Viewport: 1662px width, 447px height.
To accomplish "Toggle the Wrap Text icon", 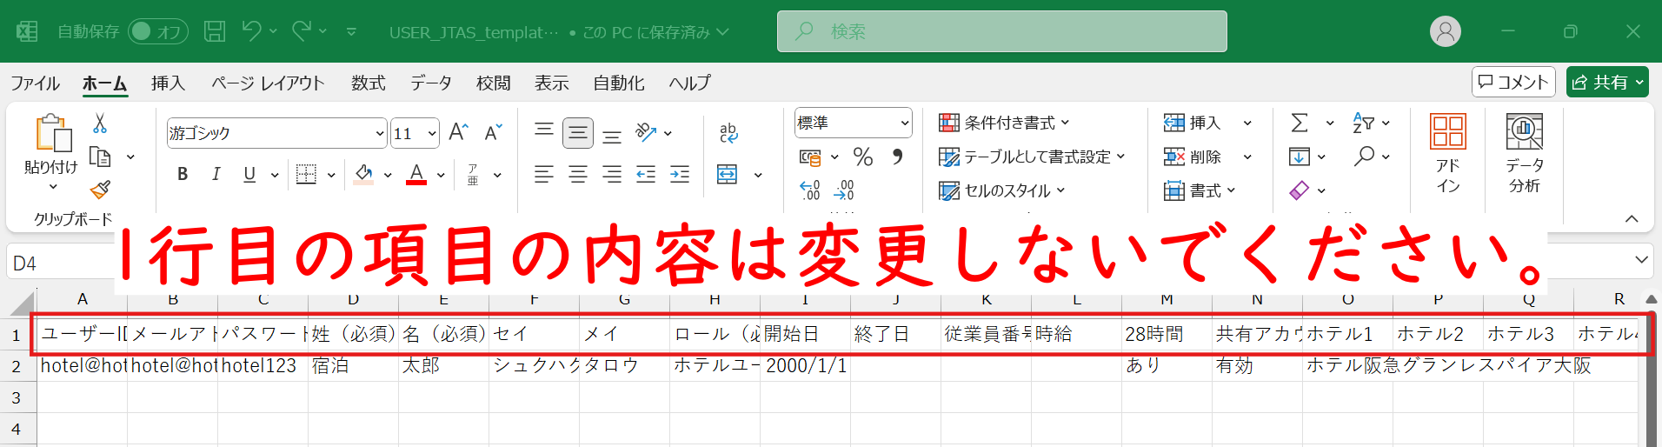I will point(728,132).
